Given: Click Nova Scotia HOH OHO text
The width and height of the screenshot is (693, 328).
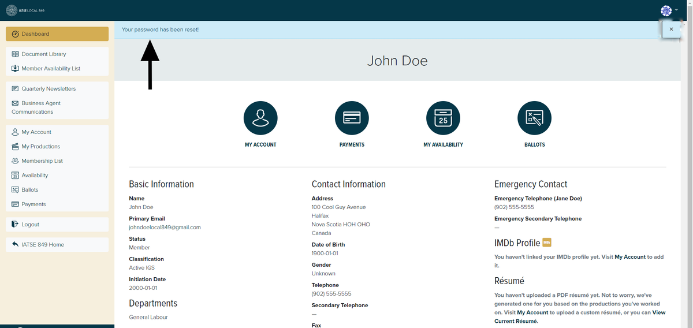Looking at the screenshot, I should [x=341, y=225].
